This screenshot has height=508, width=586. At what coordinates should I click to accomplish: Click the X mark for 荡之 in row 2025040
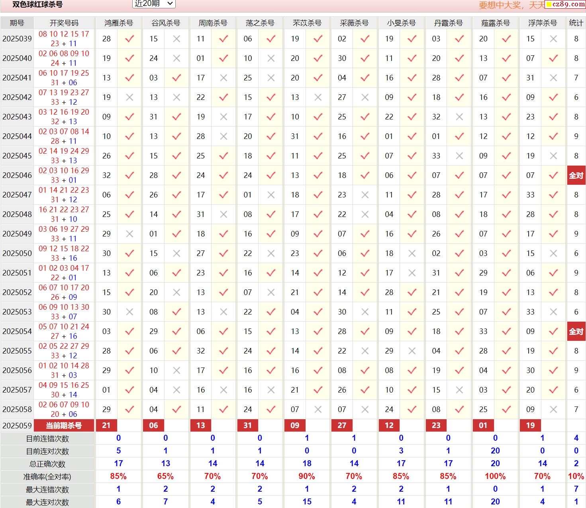(x=271, y=59)
